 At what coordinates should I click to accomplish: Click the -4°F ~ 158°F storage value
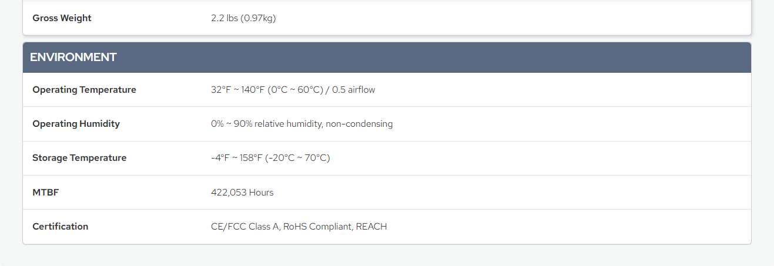tap(237, 158)
